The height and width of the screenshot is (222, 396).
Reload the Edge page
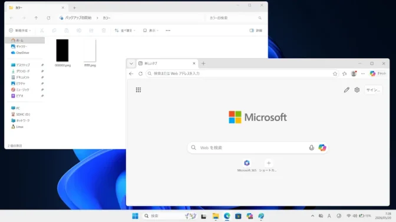[x=140, y=73]
